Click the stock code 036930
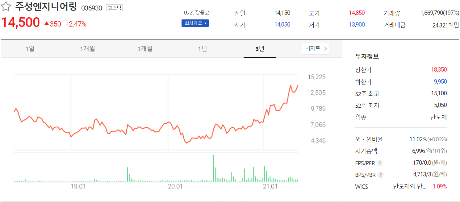 tap(92, 8)
